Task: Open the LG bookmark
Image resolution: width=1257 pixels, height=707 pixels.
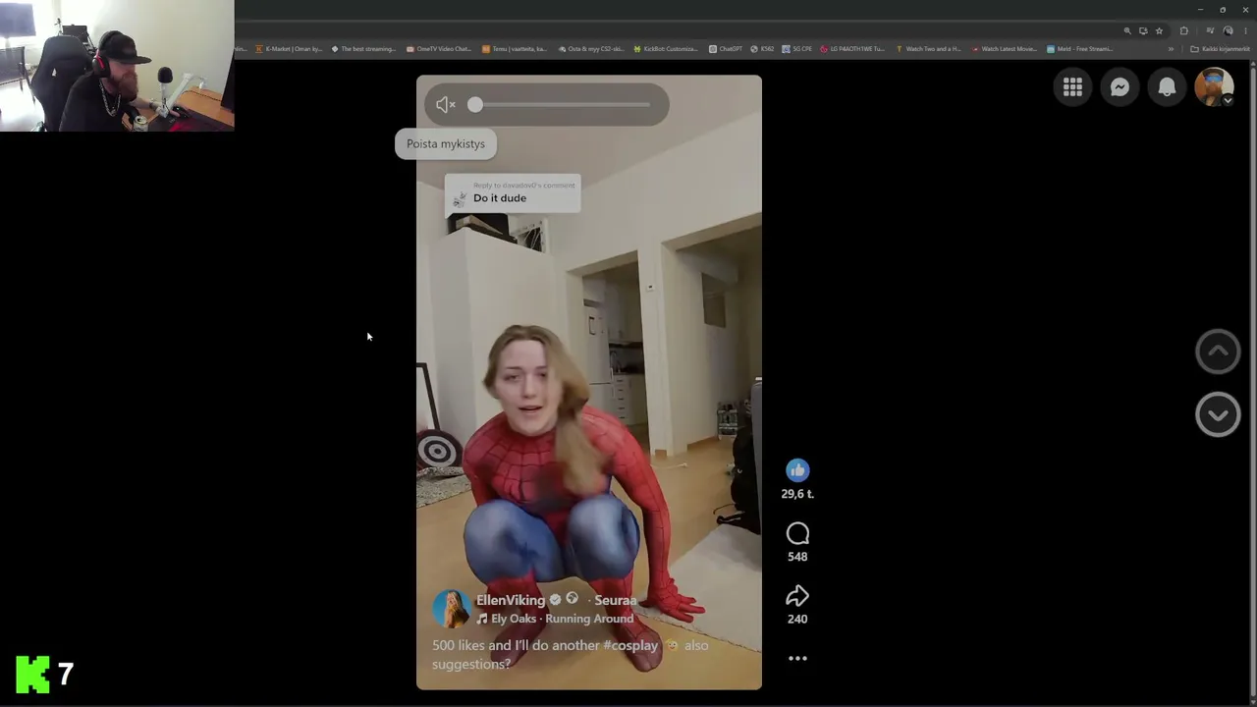Action: [852, 48]
